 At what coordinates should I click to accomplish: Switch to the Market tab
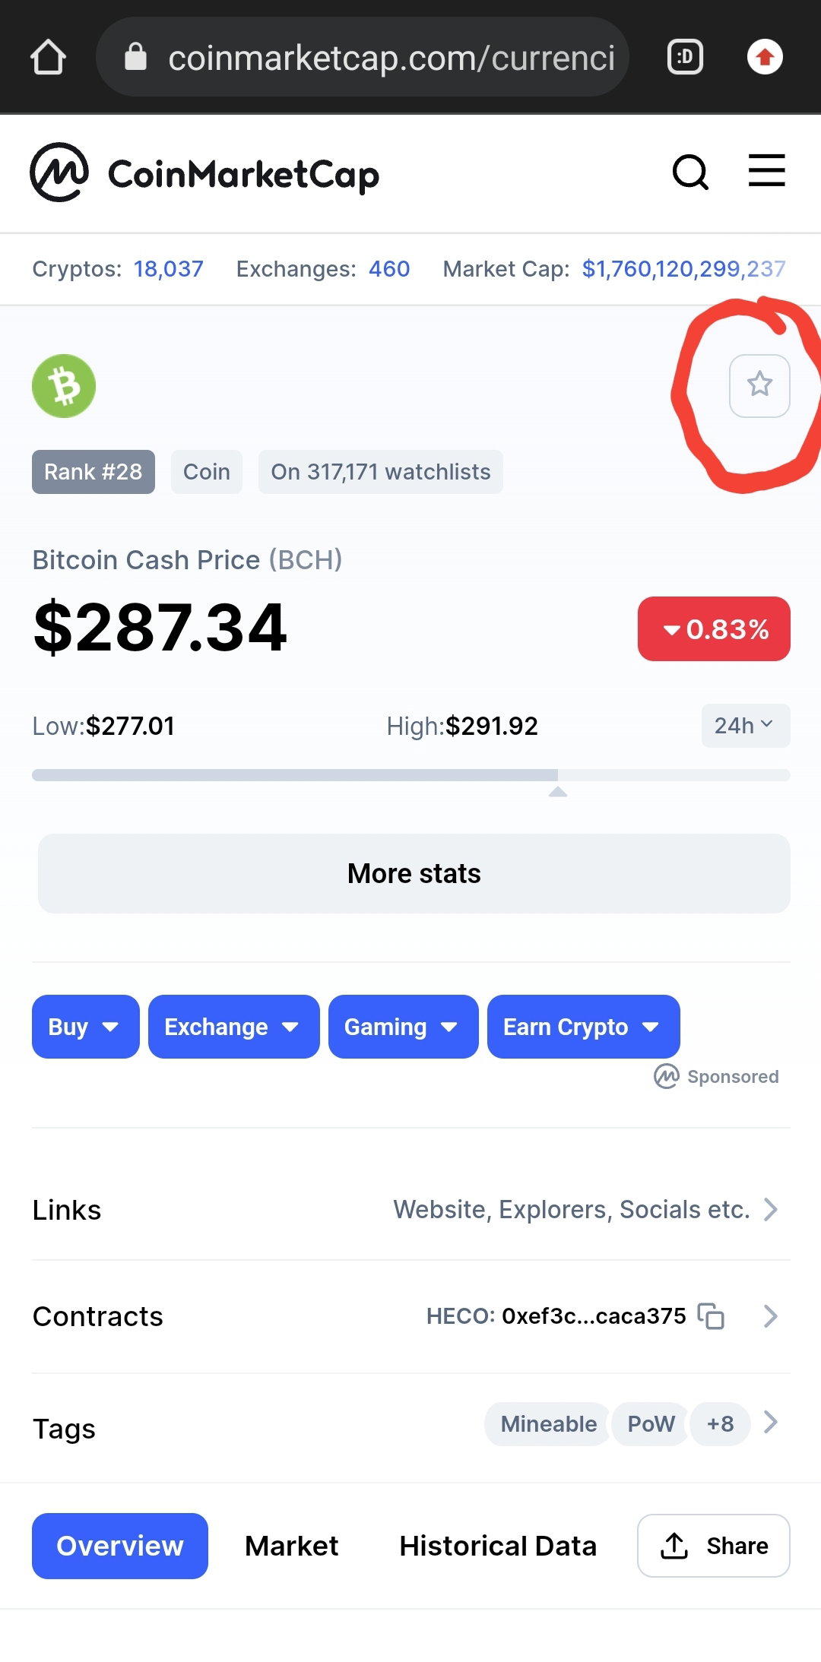[x=291, y=1546]
